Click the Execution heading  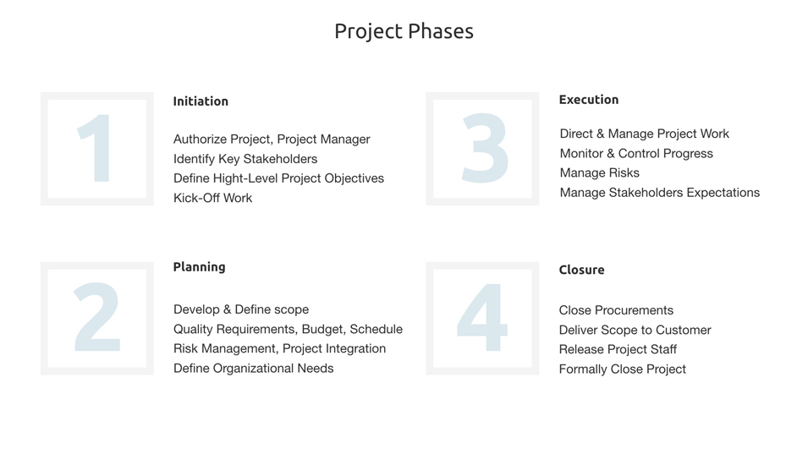[x=588, y=100]
